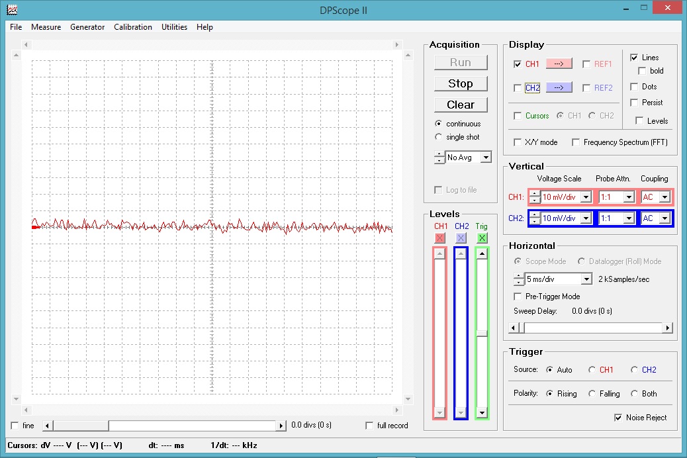Image resolution: width=687 pixels, height=458 pixels.
Task: Enable the fine checkbox
Action: (x=15, y=426)
